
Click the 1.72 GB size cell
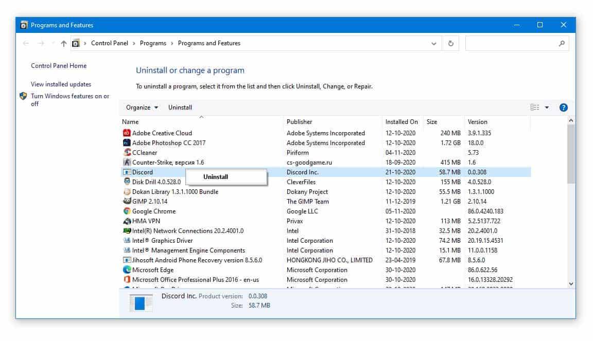[450, 143]
